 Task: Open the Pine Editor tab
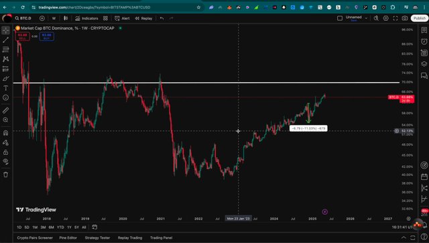coord(68,238)
